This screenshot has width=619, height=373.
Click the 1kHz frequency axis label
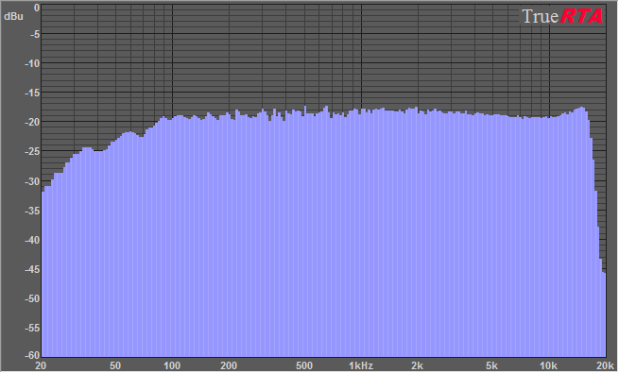[x=361, y=365]
